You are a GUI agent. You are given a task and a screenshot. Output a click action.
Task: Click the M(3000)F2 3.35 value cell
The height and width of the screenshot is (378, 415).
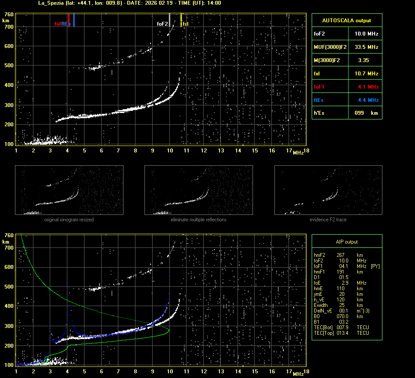364,60
